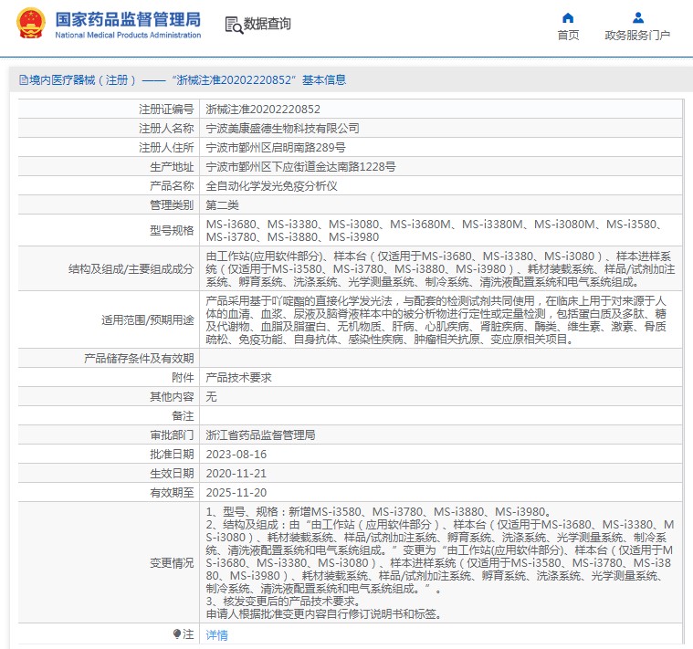The width and height of the screenshot is (693, 649).
Task: Select registration number value 浙械注准20202220852
Action: click(263, 110)
